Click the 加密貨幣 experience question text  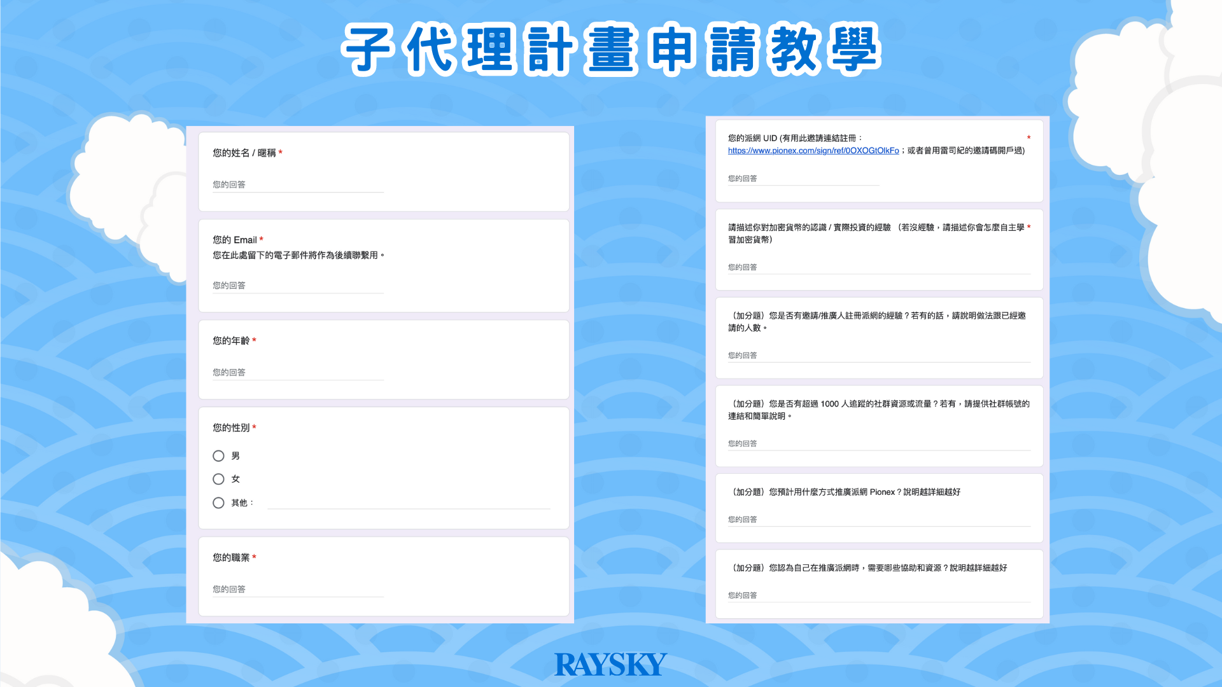tap(876, 233)
